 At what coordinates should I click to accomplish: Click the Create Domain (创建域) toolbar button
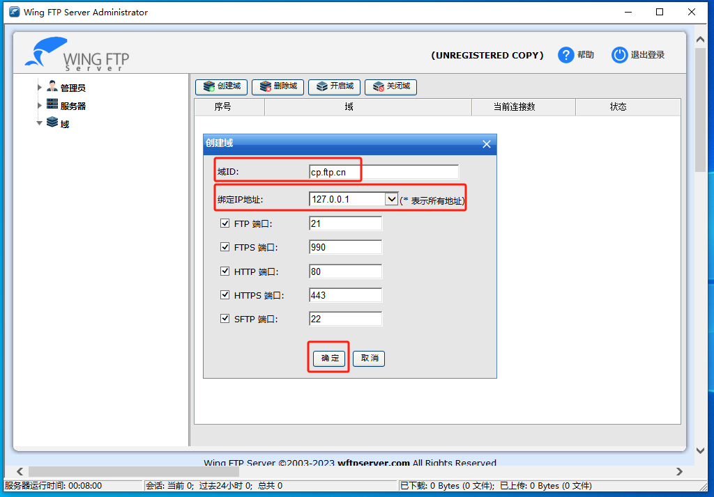pos(221,86)
